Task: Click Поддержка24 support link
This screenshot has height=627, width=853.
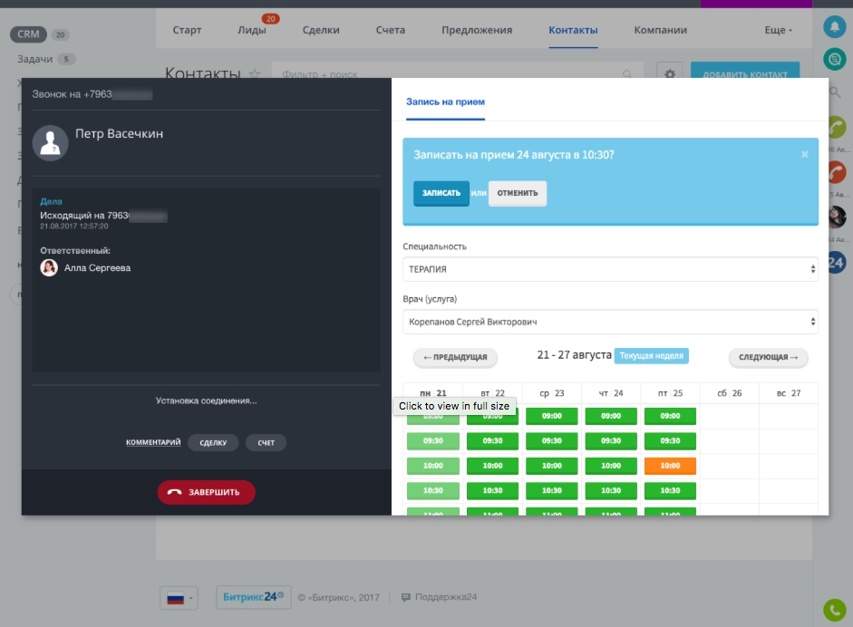Action: 439,597
